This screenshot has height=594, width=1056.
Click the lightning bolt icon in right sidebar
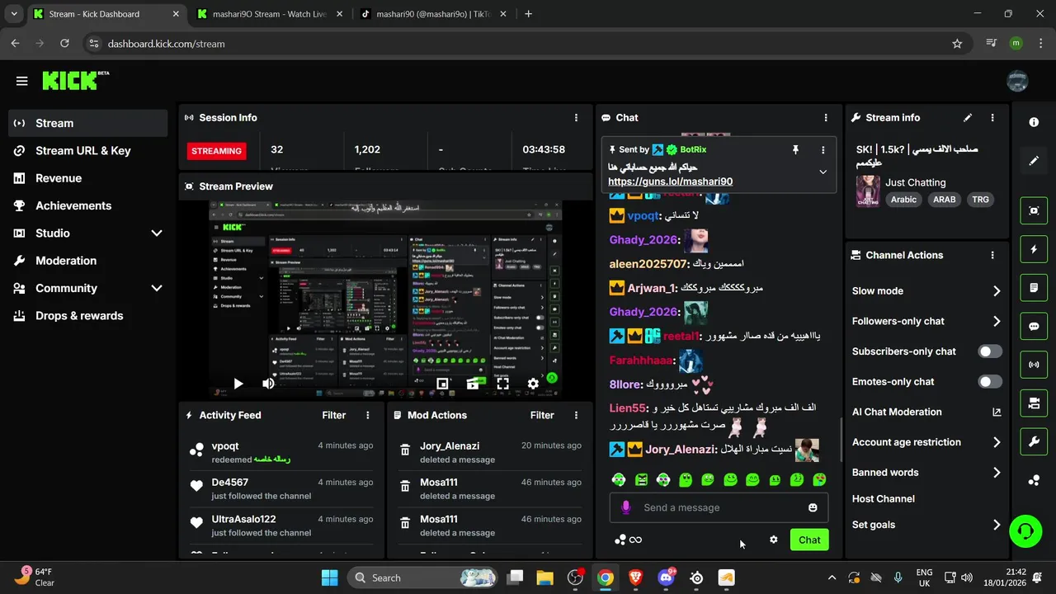click(x=1034, y=249)
